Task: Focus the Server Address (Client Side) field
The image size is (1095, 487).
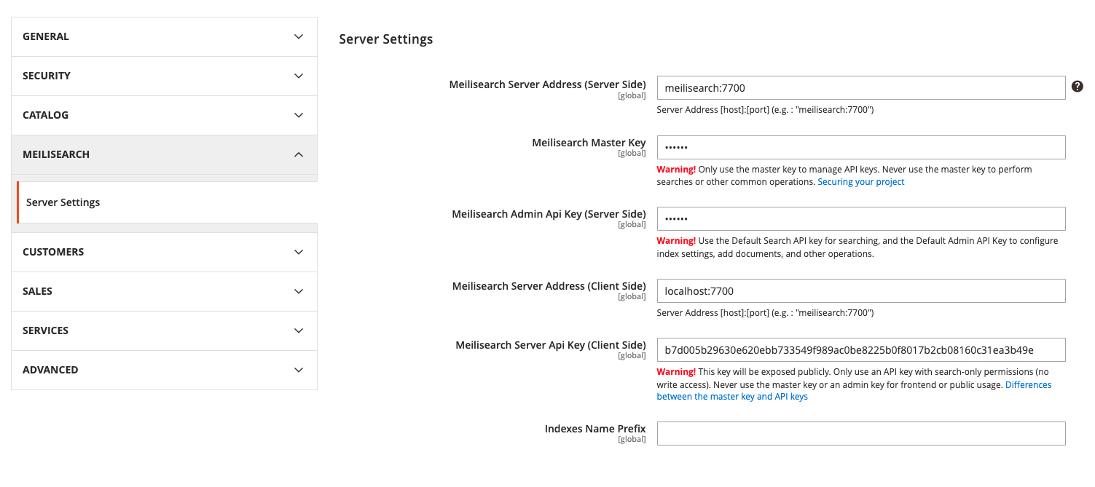Action: coord(861,290)
